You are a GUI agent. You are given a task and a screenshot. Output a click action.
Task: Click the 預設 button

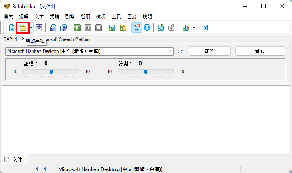(260, 51)
